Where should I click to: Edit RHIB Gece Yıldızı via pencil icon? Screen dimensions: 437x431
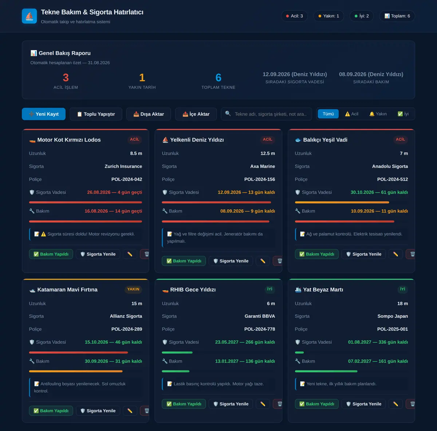click(x=263, y=404)
